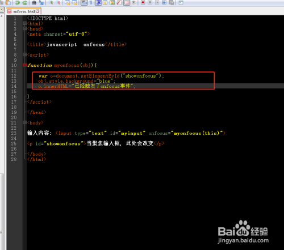
Task: Toggle Show All Characters pilcrow icon
Action: [91, 2]
